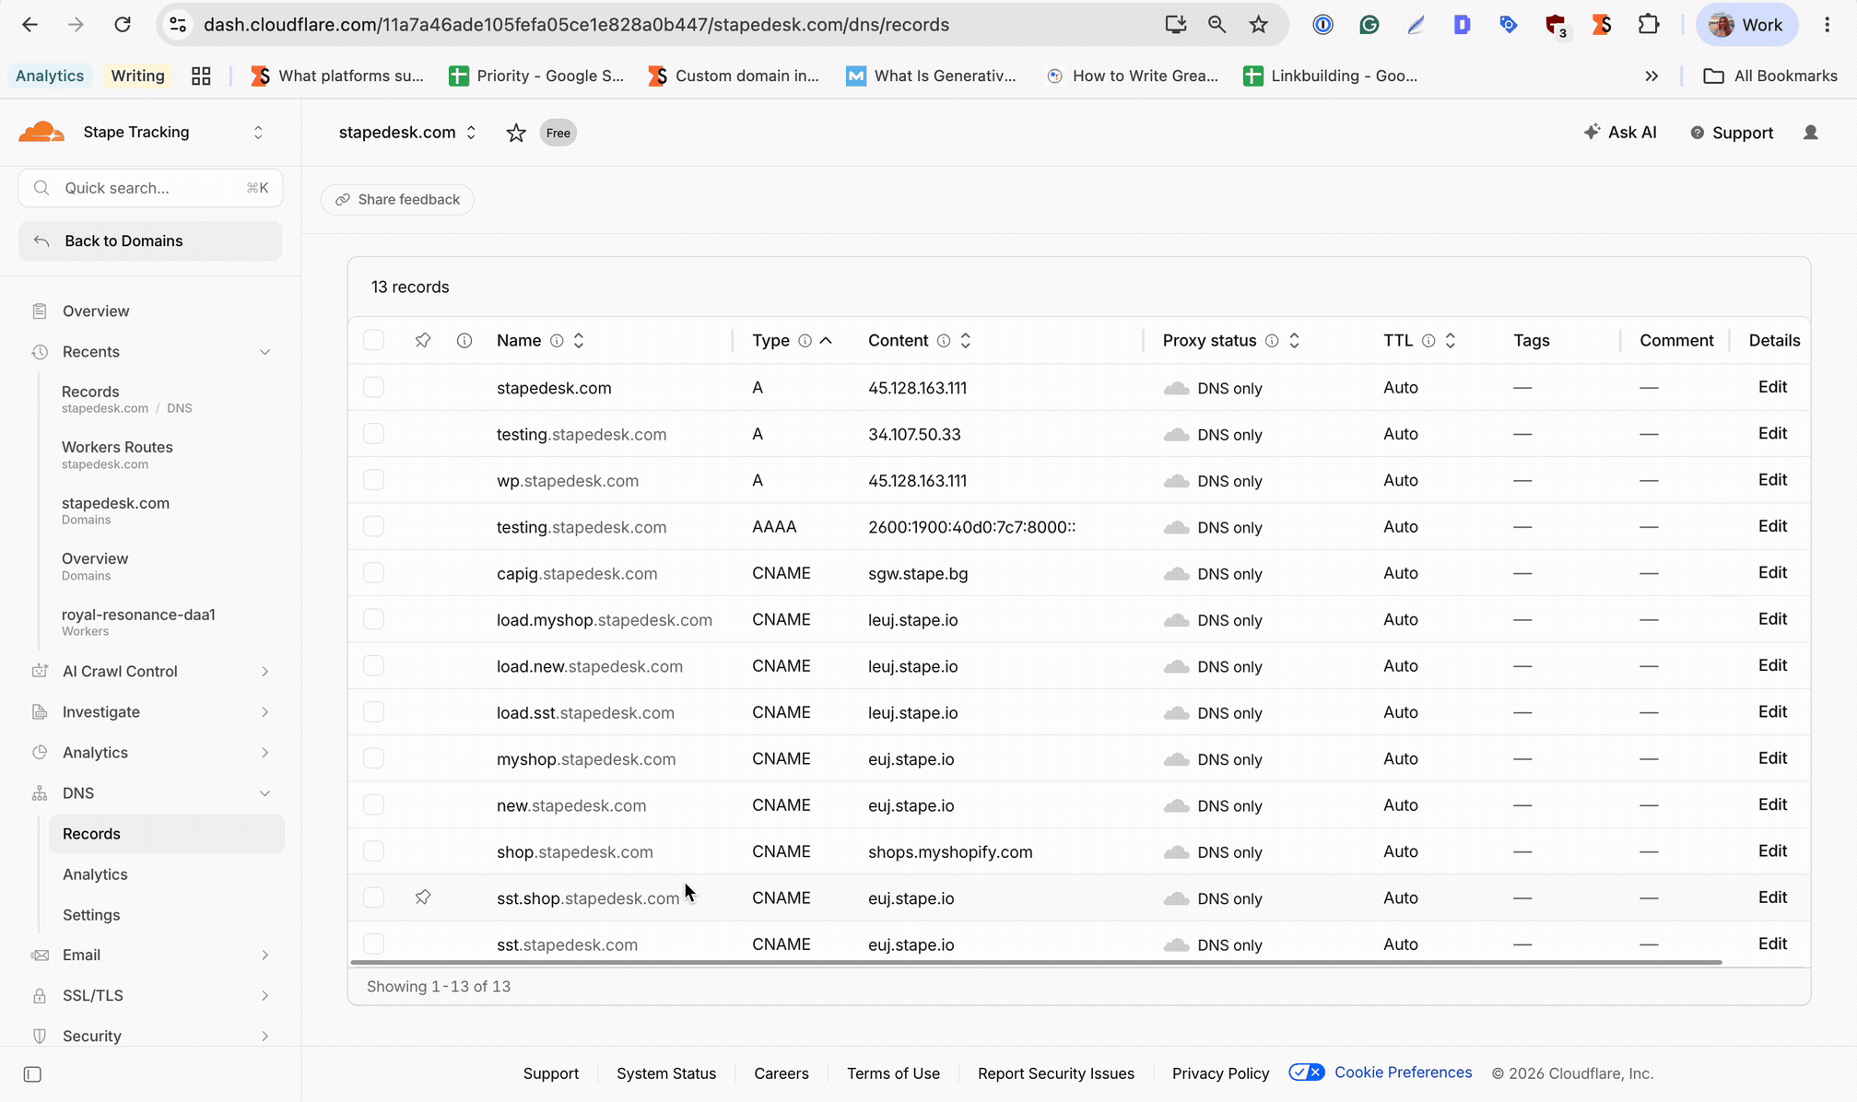This screenshot has height=1102, width=1857.
Task: Open System Status footer link
Action: pyautogui.click(x=666, y=1073)
